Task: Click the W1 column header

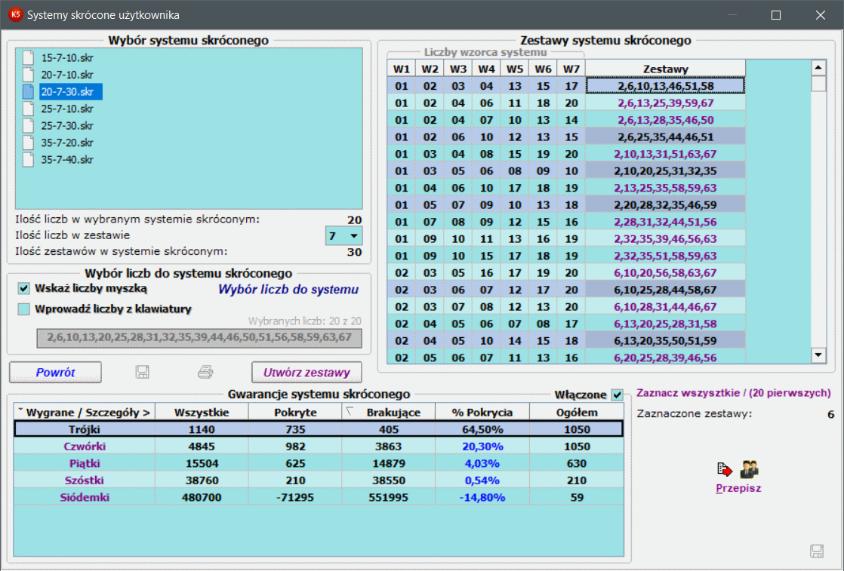Action: [x=402, y=69]
